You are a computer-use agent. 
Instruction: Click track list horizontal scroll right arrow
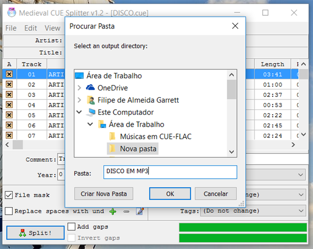click(x=293, y=145)
